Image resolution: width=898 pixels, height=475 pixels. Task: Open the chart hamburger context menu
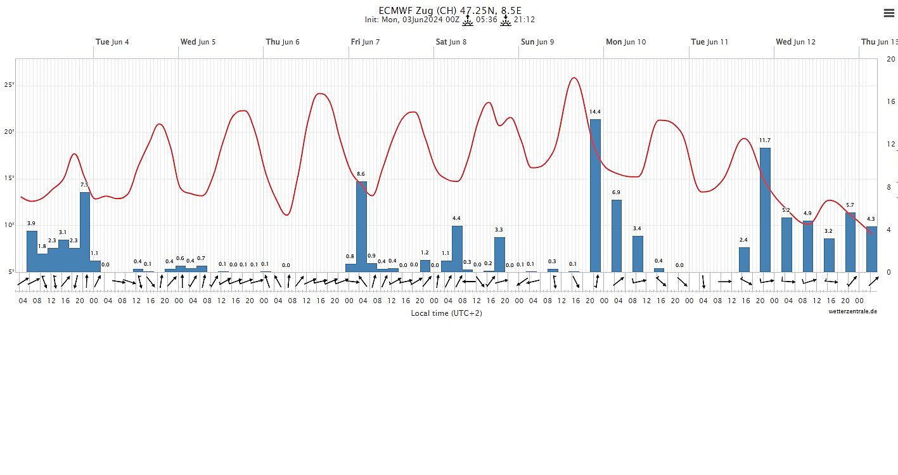(888, 13)
